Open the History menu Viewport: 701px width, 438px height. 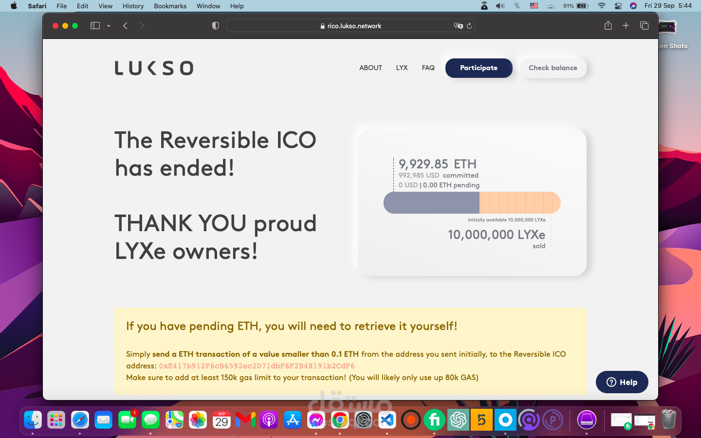point(133,6)
